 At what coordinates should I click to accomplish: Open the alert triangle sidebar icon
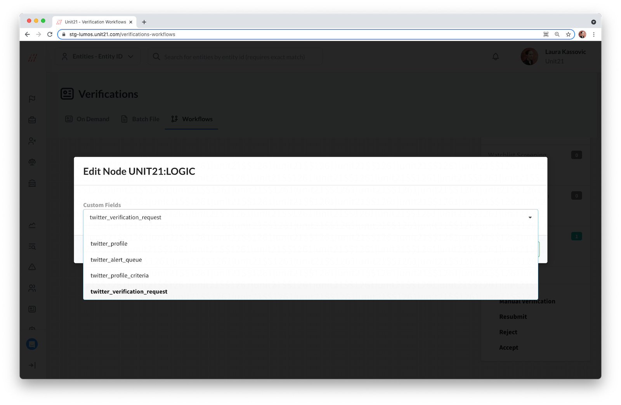(32, 267)
